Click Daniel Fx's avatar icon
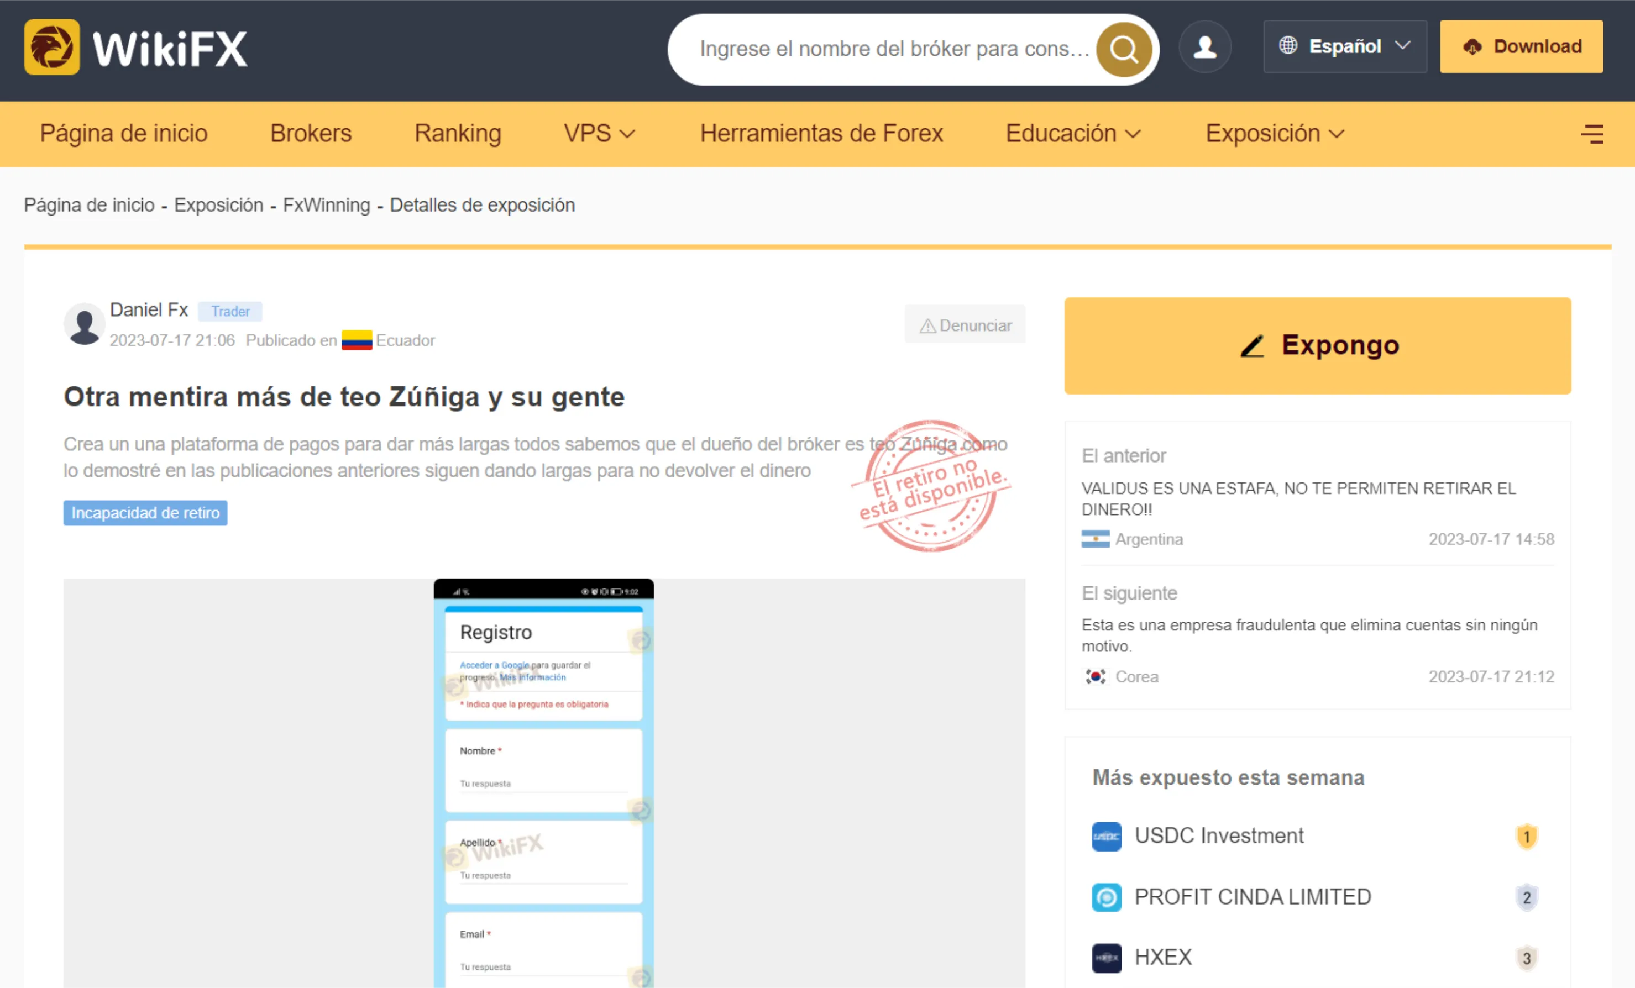 [x=84, y=324]
